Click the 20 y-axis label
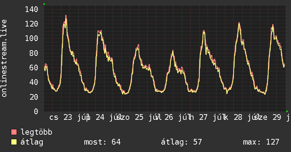Viewport: 291px width, 152px height. 34,97
